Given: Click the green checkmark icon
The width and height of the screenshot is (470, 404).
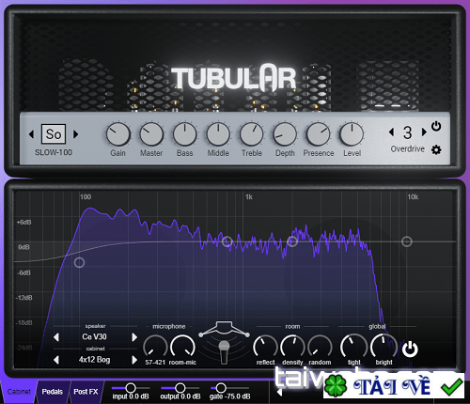Looking at the screenshot, I should pyautogui.click(x=451, y=387).
